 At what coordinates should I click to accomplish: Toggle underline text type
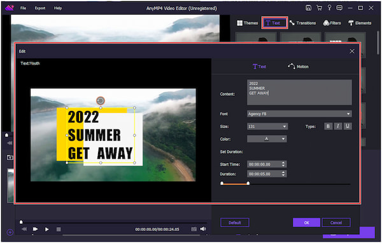348,126
